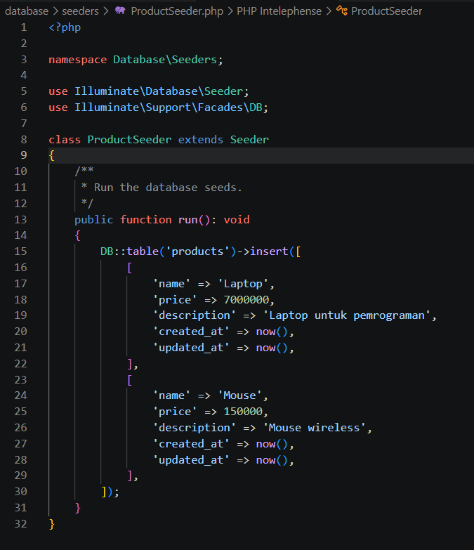Click 'table' method call
The width and height of the screenshot is (474, 550).
[x=143, y=251]
